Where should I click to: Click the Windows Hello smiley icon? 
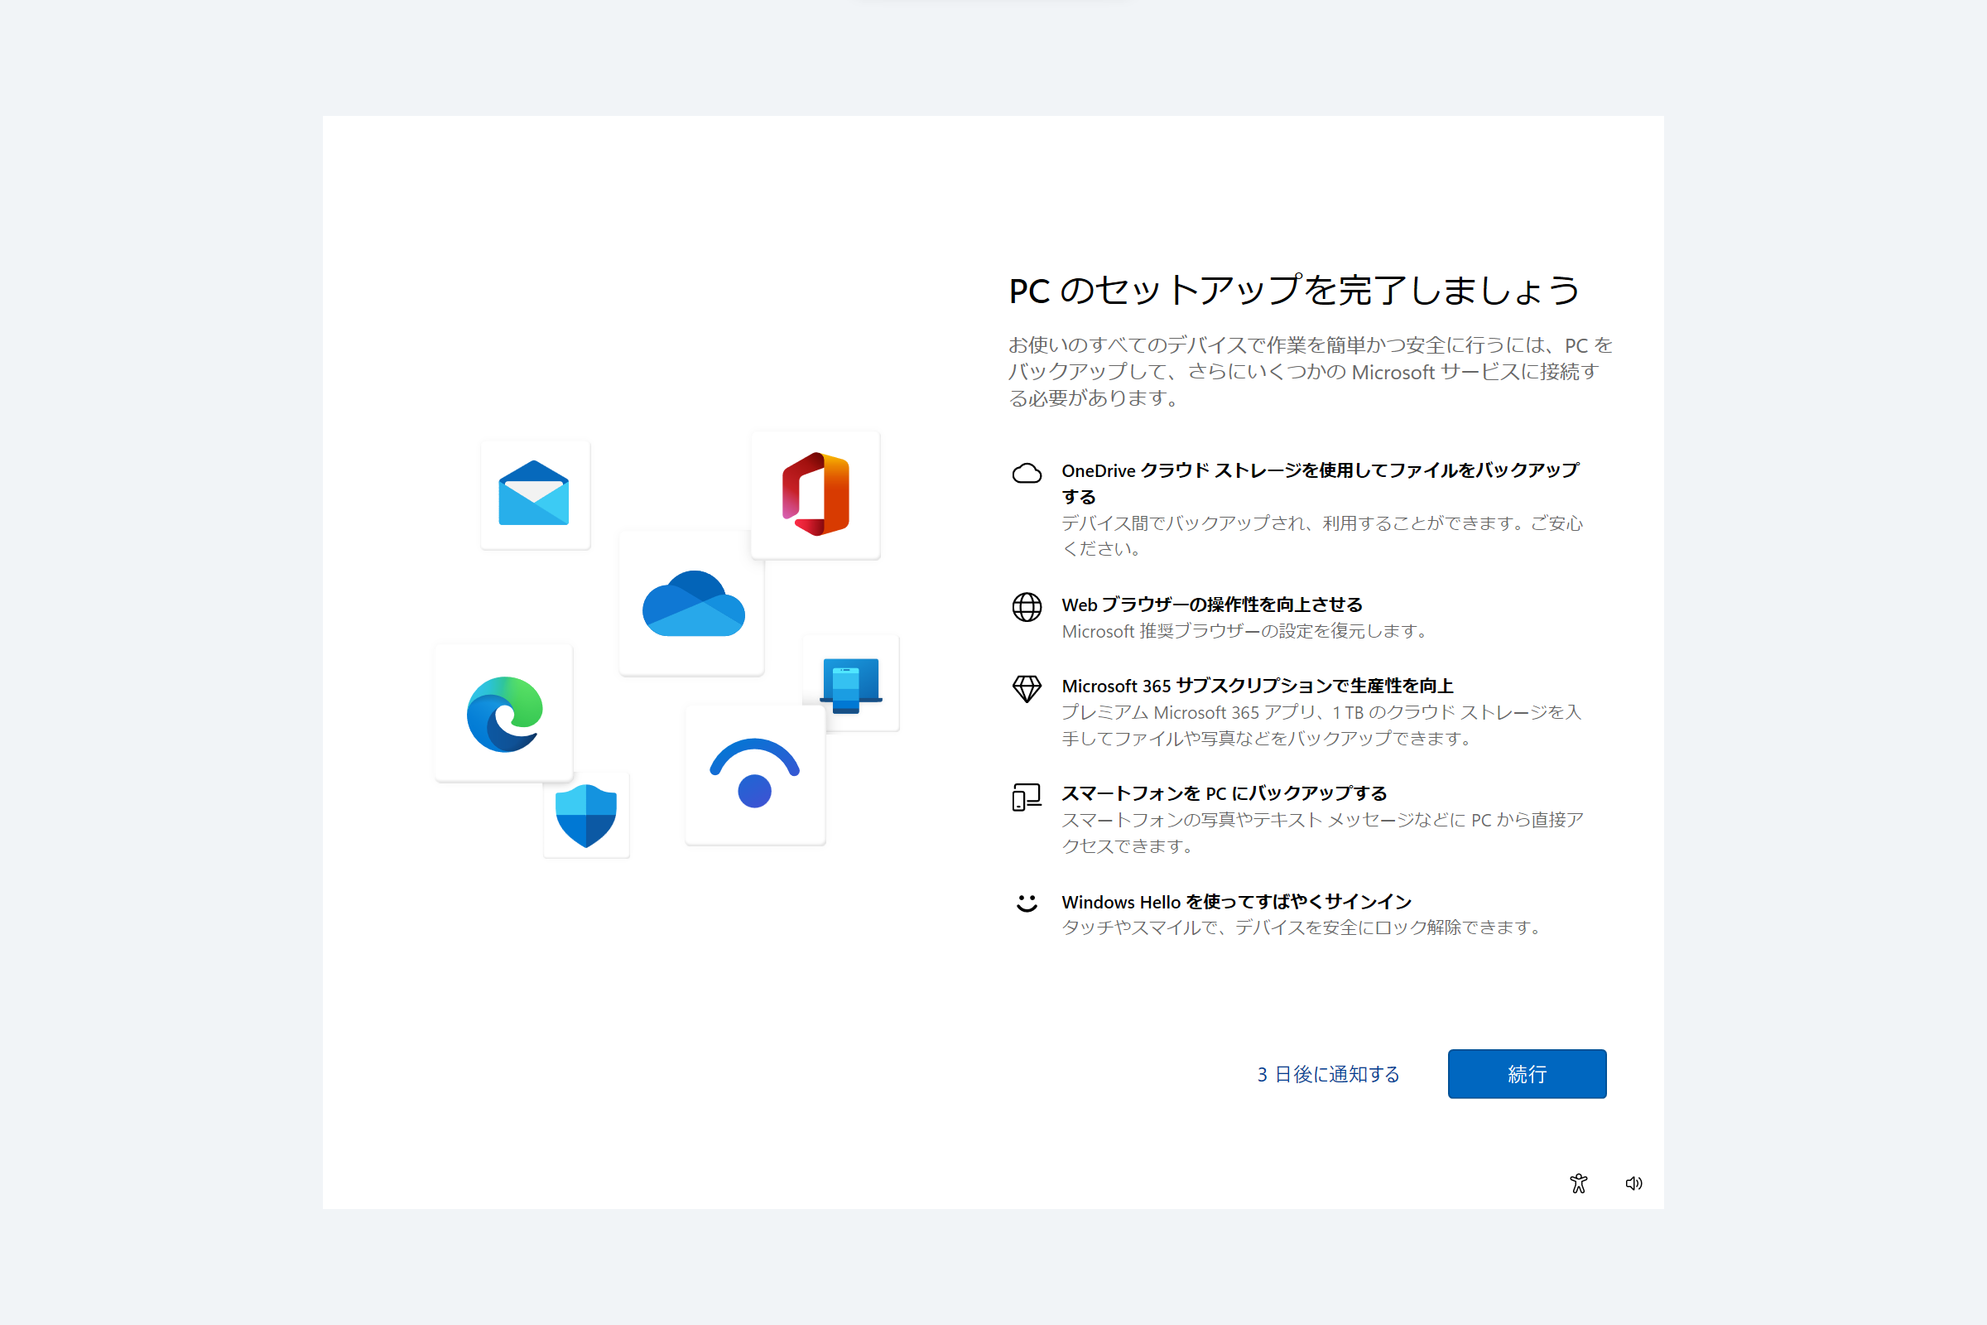[1027, 903]
